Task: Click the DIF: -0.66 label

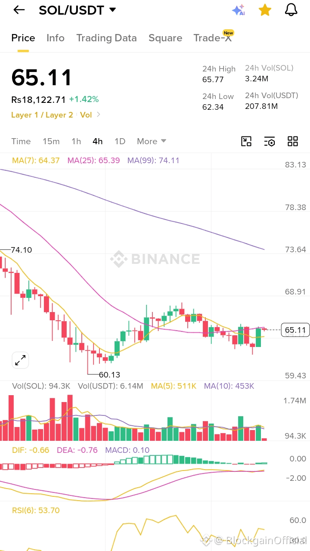Action: coord(31,450)
